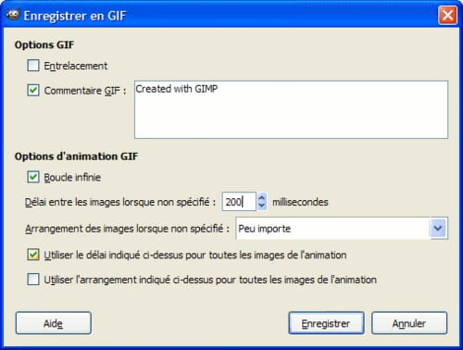
Task: Focus the delay field showing 200
Action: 239,202
